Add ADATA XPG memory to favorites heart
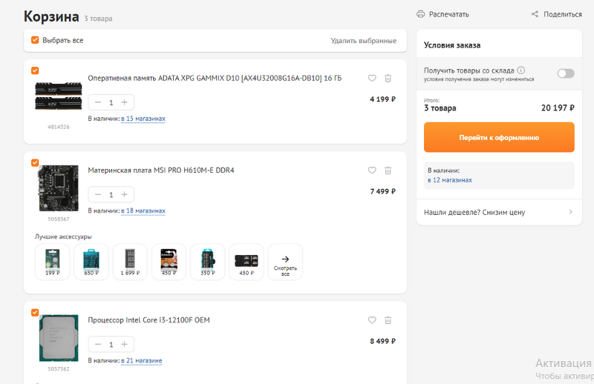 tap(372, 78)
